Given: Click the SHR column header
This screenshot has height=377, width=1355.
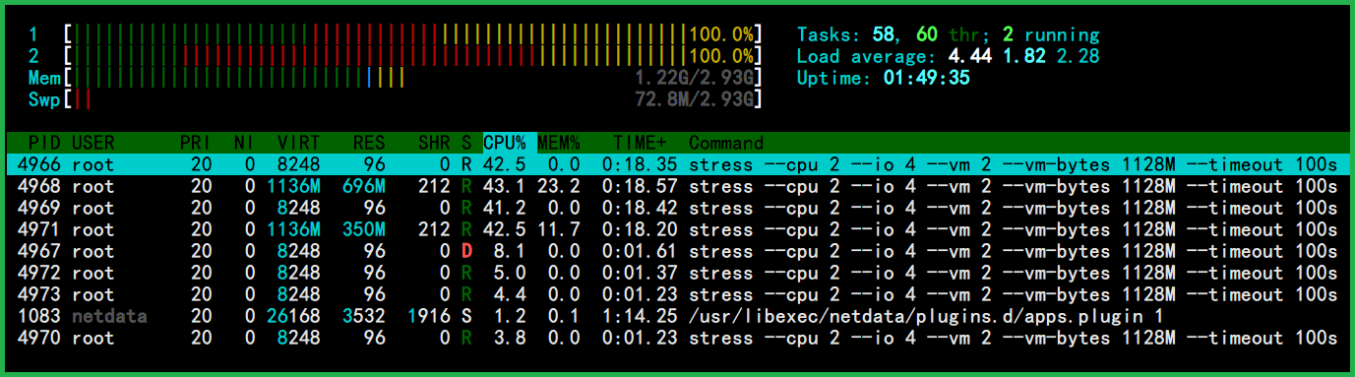Looking at the screenshot, I should click(434, 143).
